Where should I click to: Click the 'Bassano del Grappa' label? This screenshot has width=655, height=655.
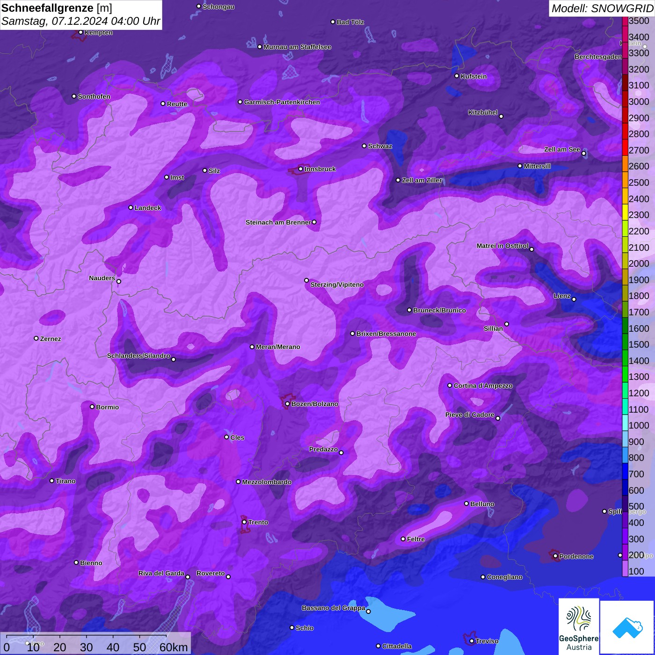pos(334,608)
